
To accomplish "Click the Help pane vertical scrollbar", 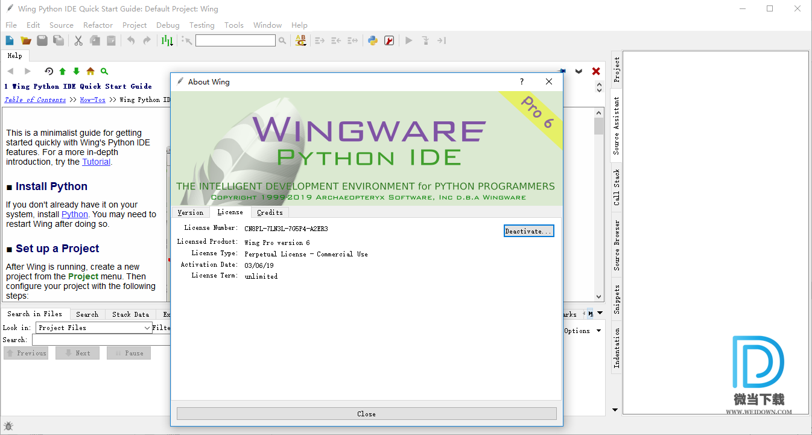I will pos(598,205).
